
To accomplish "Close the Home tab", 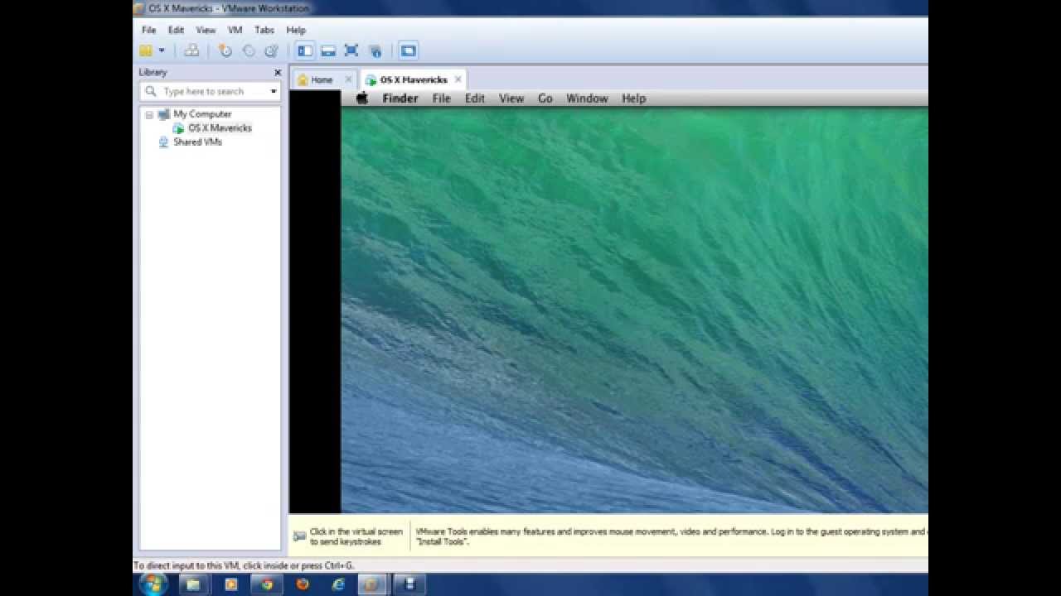I will (348, 79).
